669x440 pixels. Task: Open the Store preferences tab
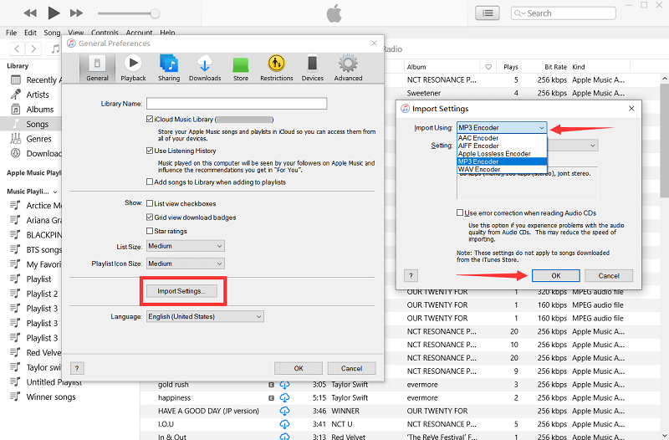tap(241, 68)
